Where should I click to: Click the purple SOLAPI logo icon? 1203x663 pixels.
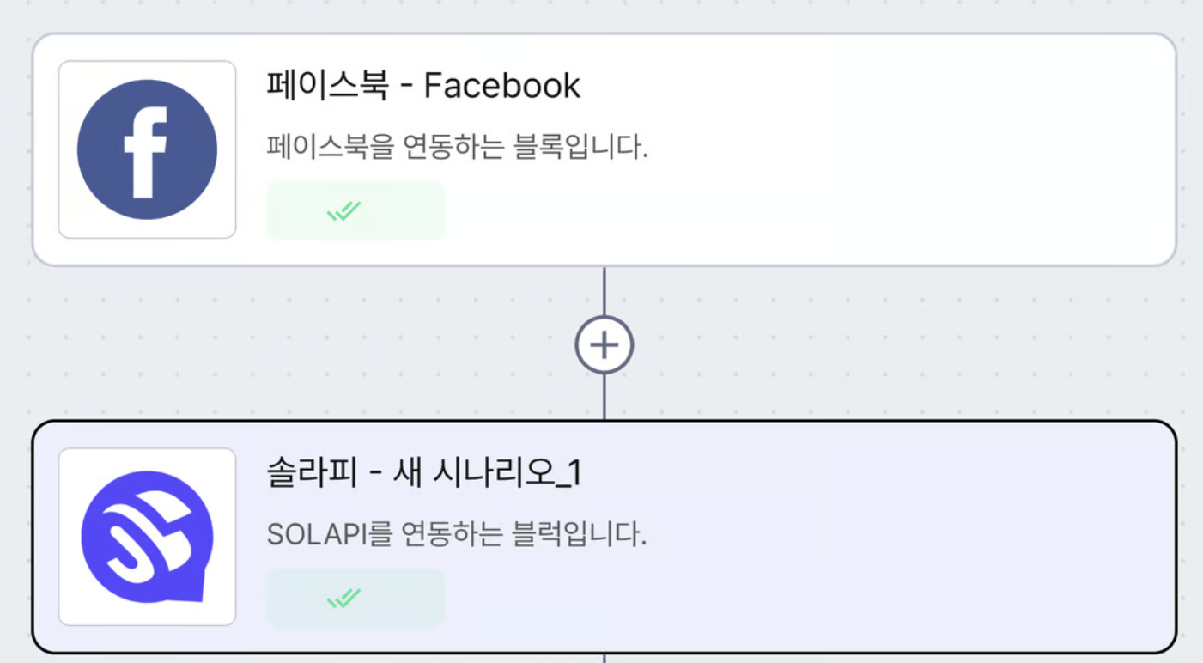coord(147,536)
